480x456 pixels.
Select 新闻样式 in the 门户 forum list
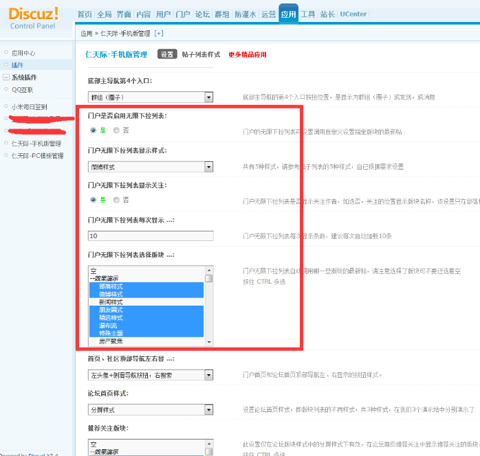pos(146,302)
